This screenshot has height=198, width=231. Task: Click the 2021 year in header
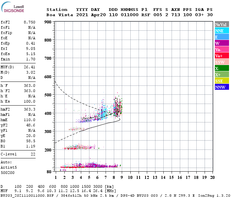pos(82,15)
